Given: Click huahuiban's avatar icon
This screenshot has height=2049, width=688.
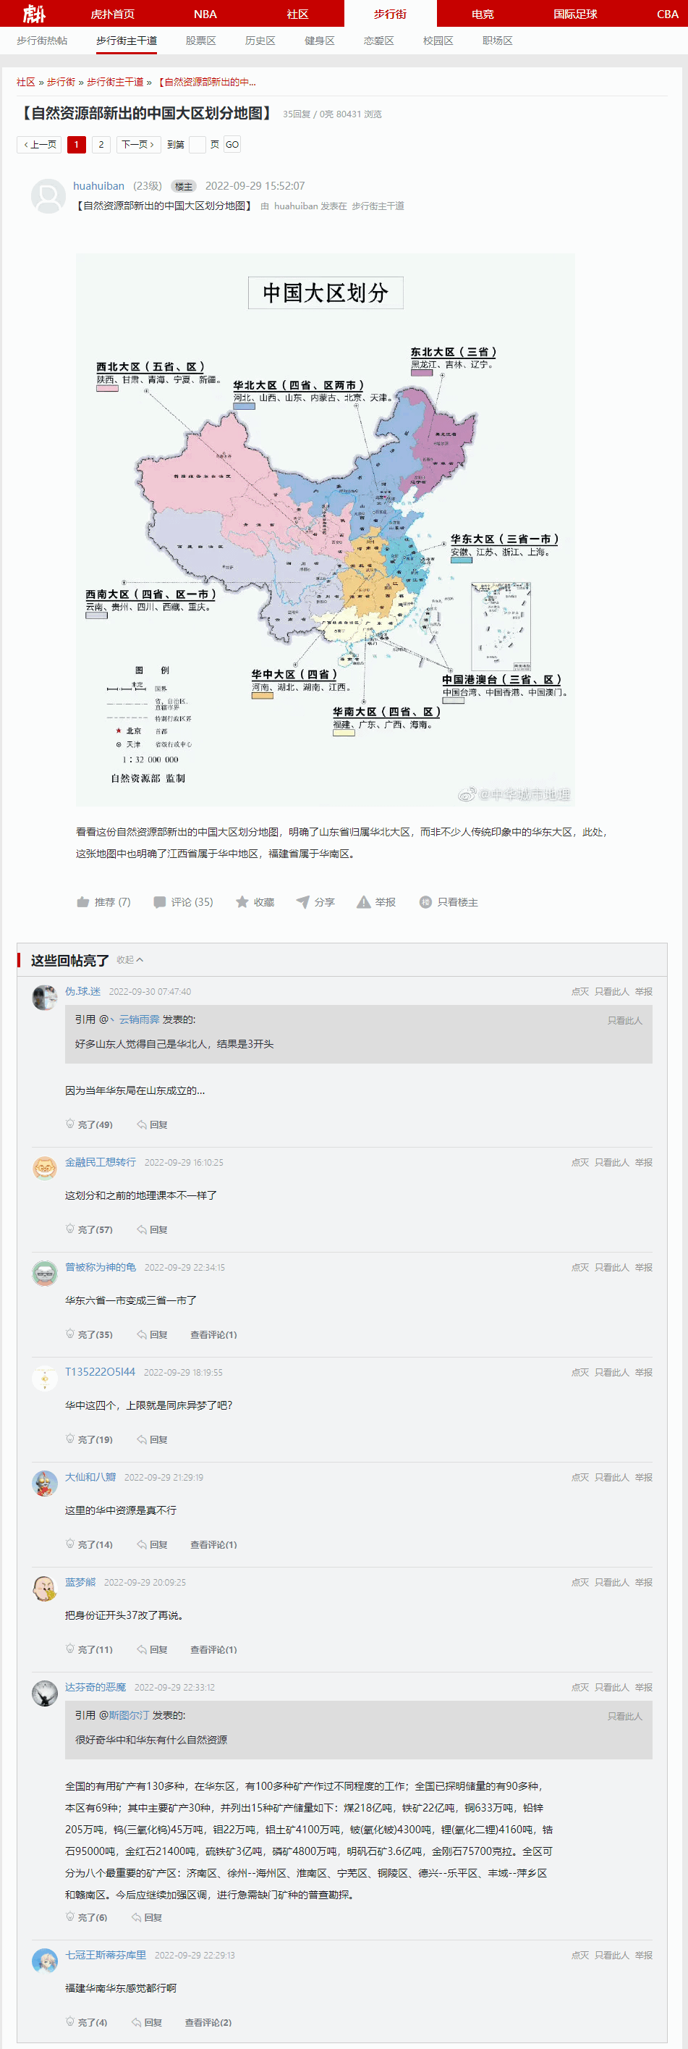Looking at the screenshot, I should click(48, 195).
